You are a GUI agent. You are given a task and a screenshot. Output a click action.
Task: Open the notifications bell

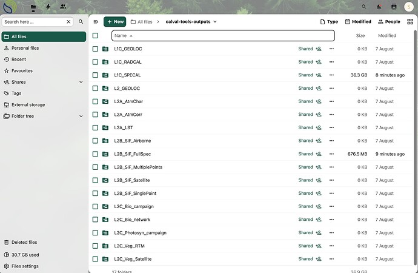click(379, 7)
